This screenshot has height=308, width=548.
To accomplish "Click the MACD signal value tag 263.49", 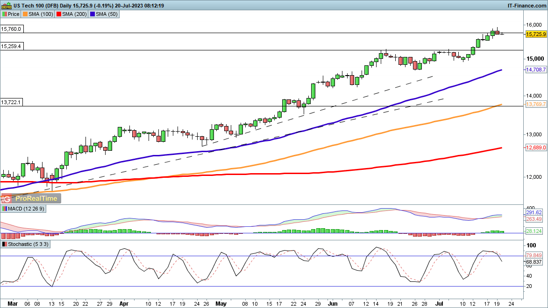I will (534, 219).
